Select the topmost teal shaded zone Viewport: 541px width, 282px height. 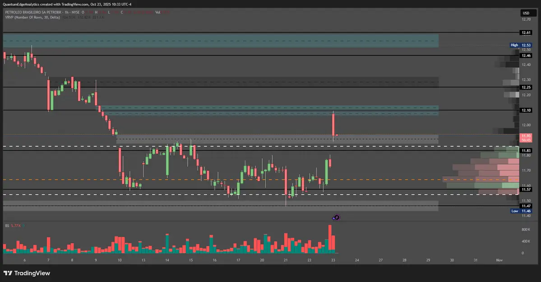coord(221,41)
